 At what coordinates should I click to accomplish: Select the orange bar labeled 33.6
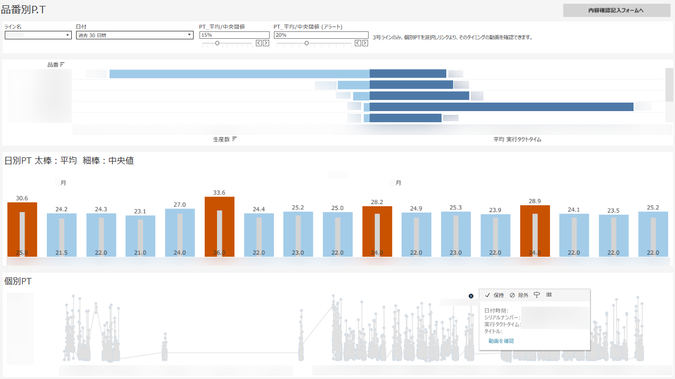(x=220, y=226)
